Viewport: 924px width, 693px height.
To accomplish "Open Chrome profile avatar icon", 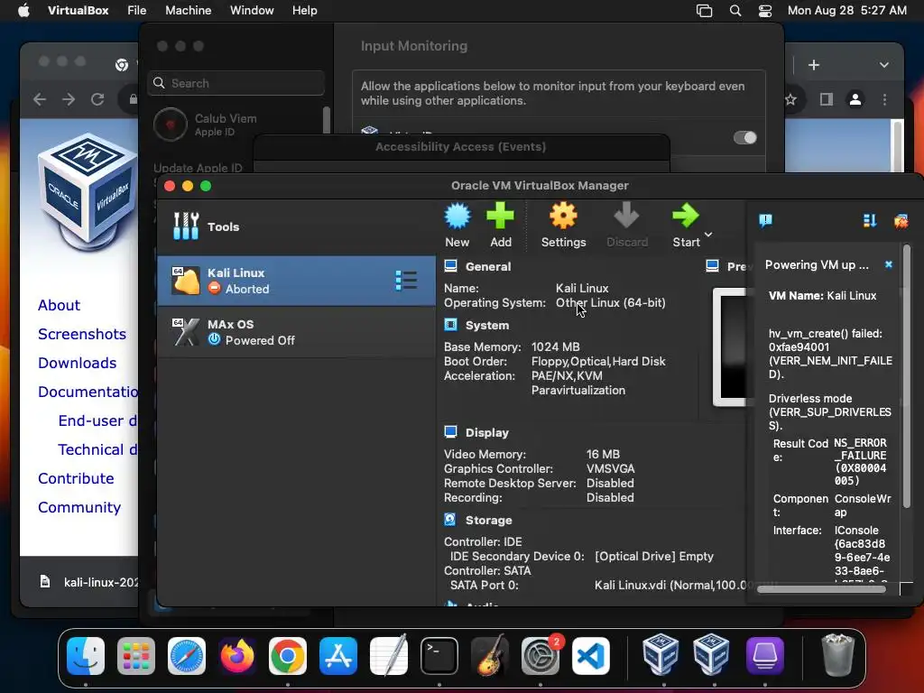I will 855,99.
